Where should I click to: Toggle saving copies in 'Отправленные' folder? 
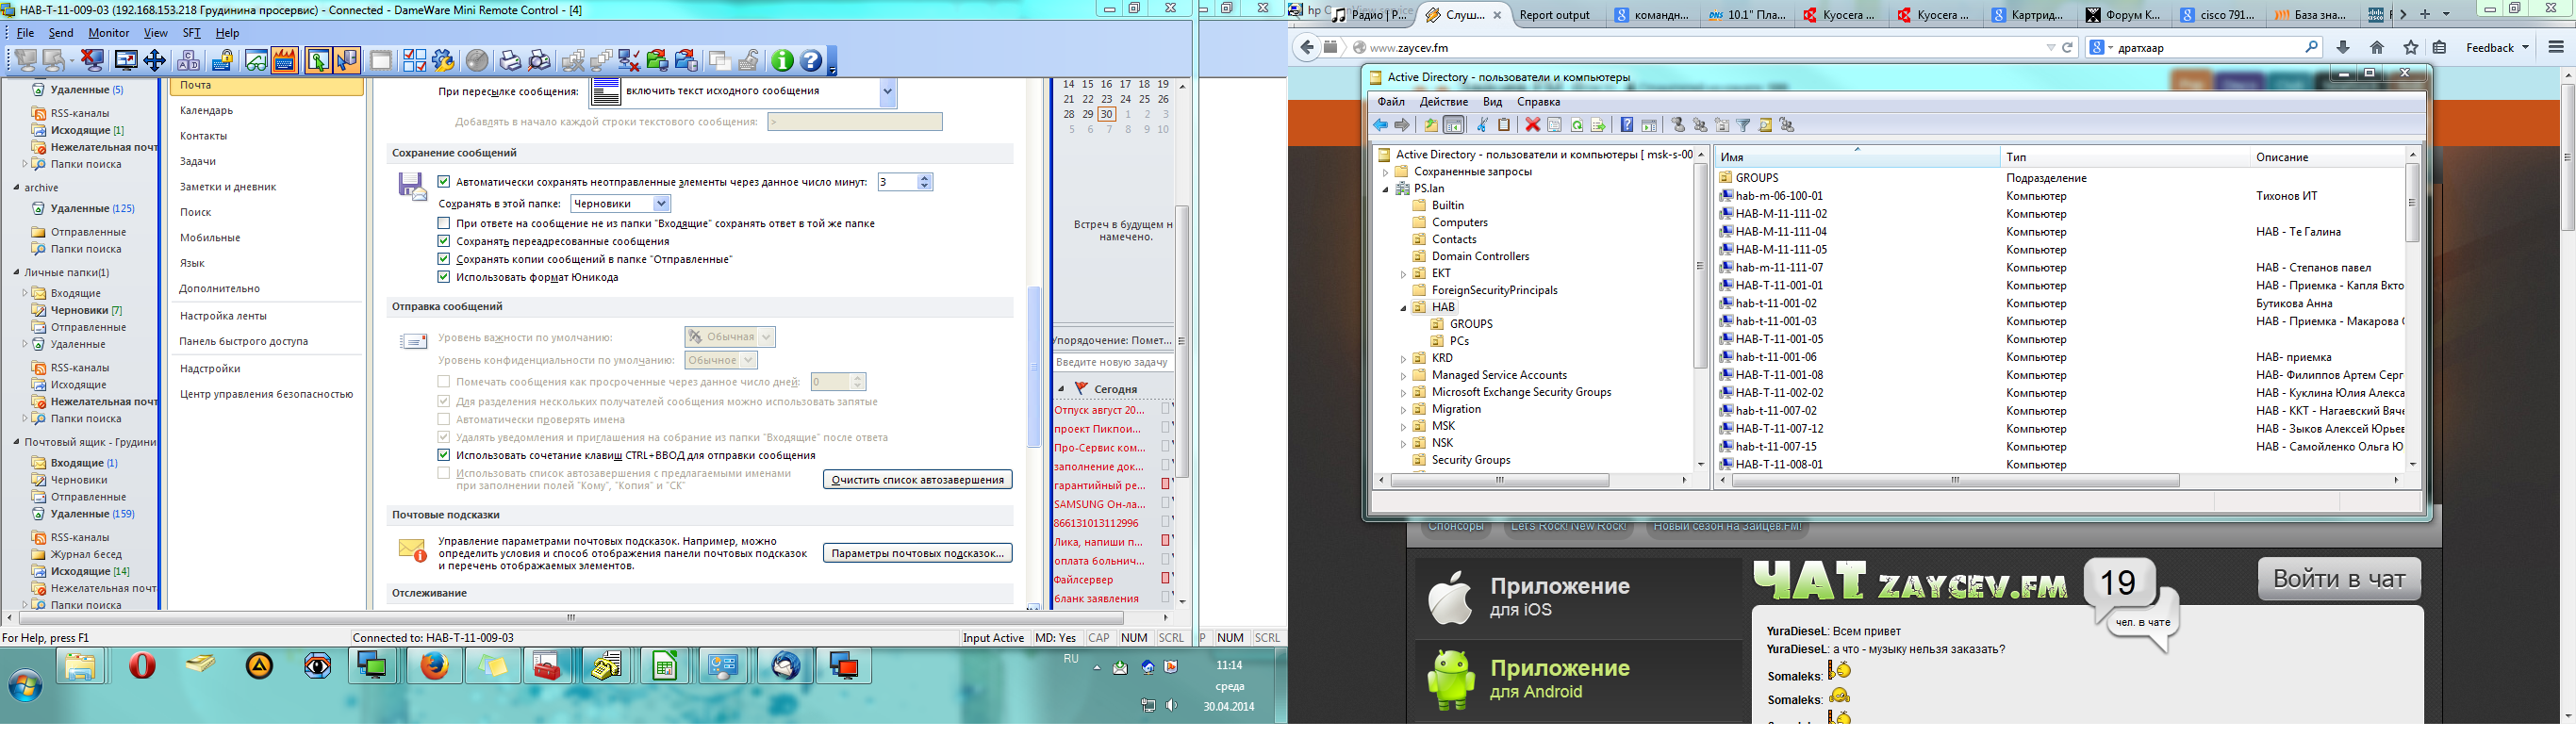(444, 259)
